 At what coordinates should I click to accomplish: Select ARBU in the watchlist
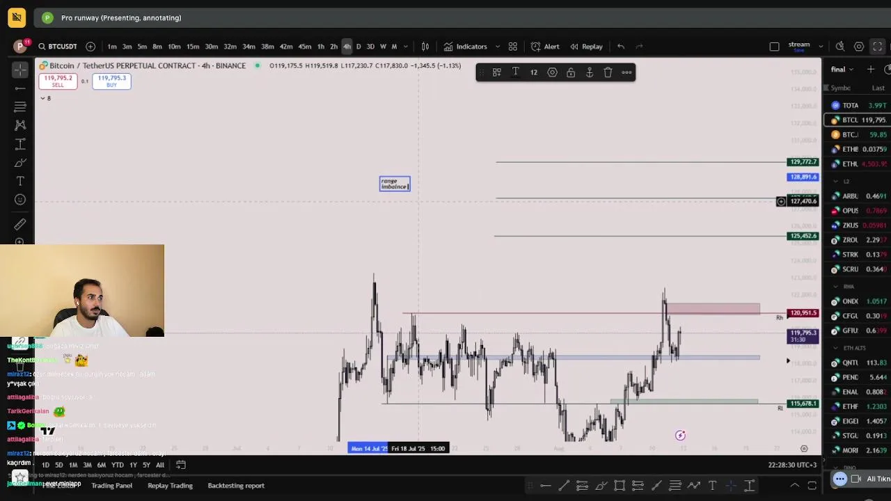coord(858,196)
